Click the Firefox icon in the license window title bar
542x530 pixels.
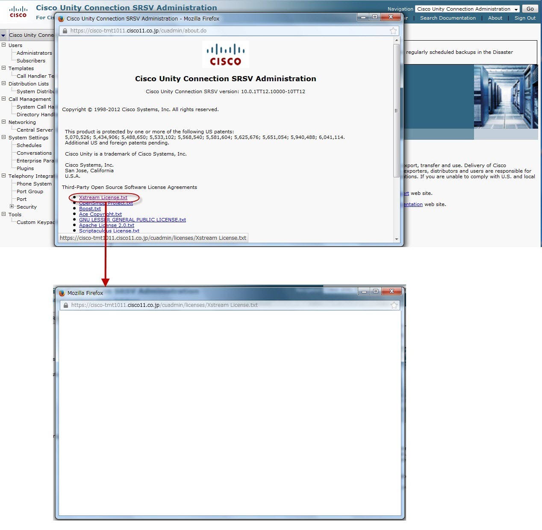(62, 293)
